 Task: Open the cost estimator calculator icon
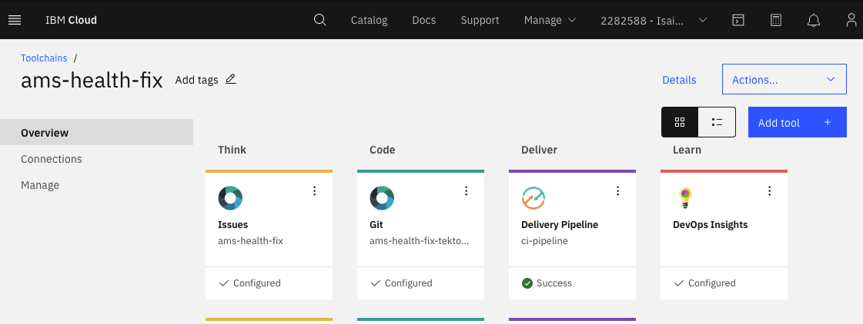point(775,20)
